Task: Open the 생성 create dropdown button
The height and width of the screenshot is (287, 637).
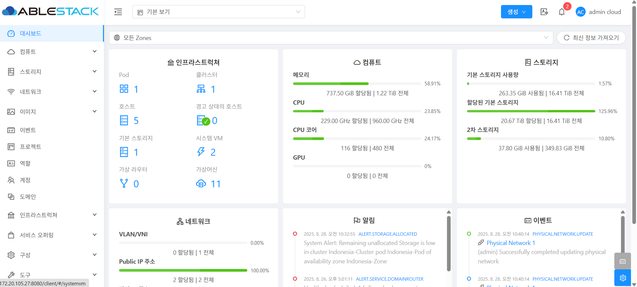Action: pyautogui.click(x=516, y=12)
